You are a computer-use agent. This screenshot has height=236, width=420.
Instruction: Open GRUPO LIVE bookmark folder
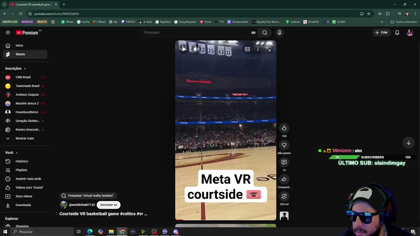click(x=10, y=22)
